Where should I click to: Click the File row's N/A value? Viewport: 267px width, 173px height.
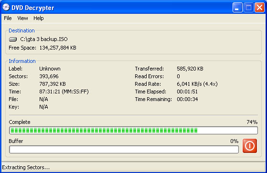click(43, 99)
